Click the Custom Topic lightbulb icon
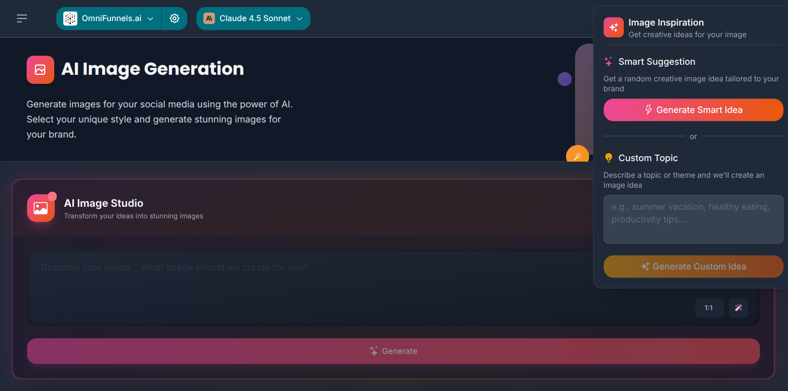The width and height of the screenshot is (788, 391). (609, 158)
